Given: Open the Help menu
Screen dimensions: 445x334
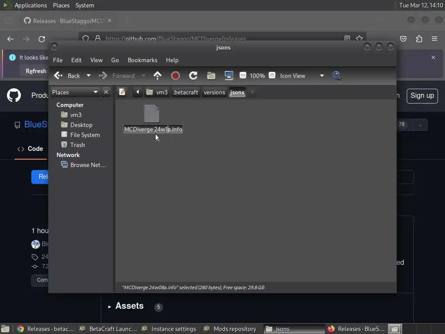Looking at the screenshot, I should pos(172,60).
